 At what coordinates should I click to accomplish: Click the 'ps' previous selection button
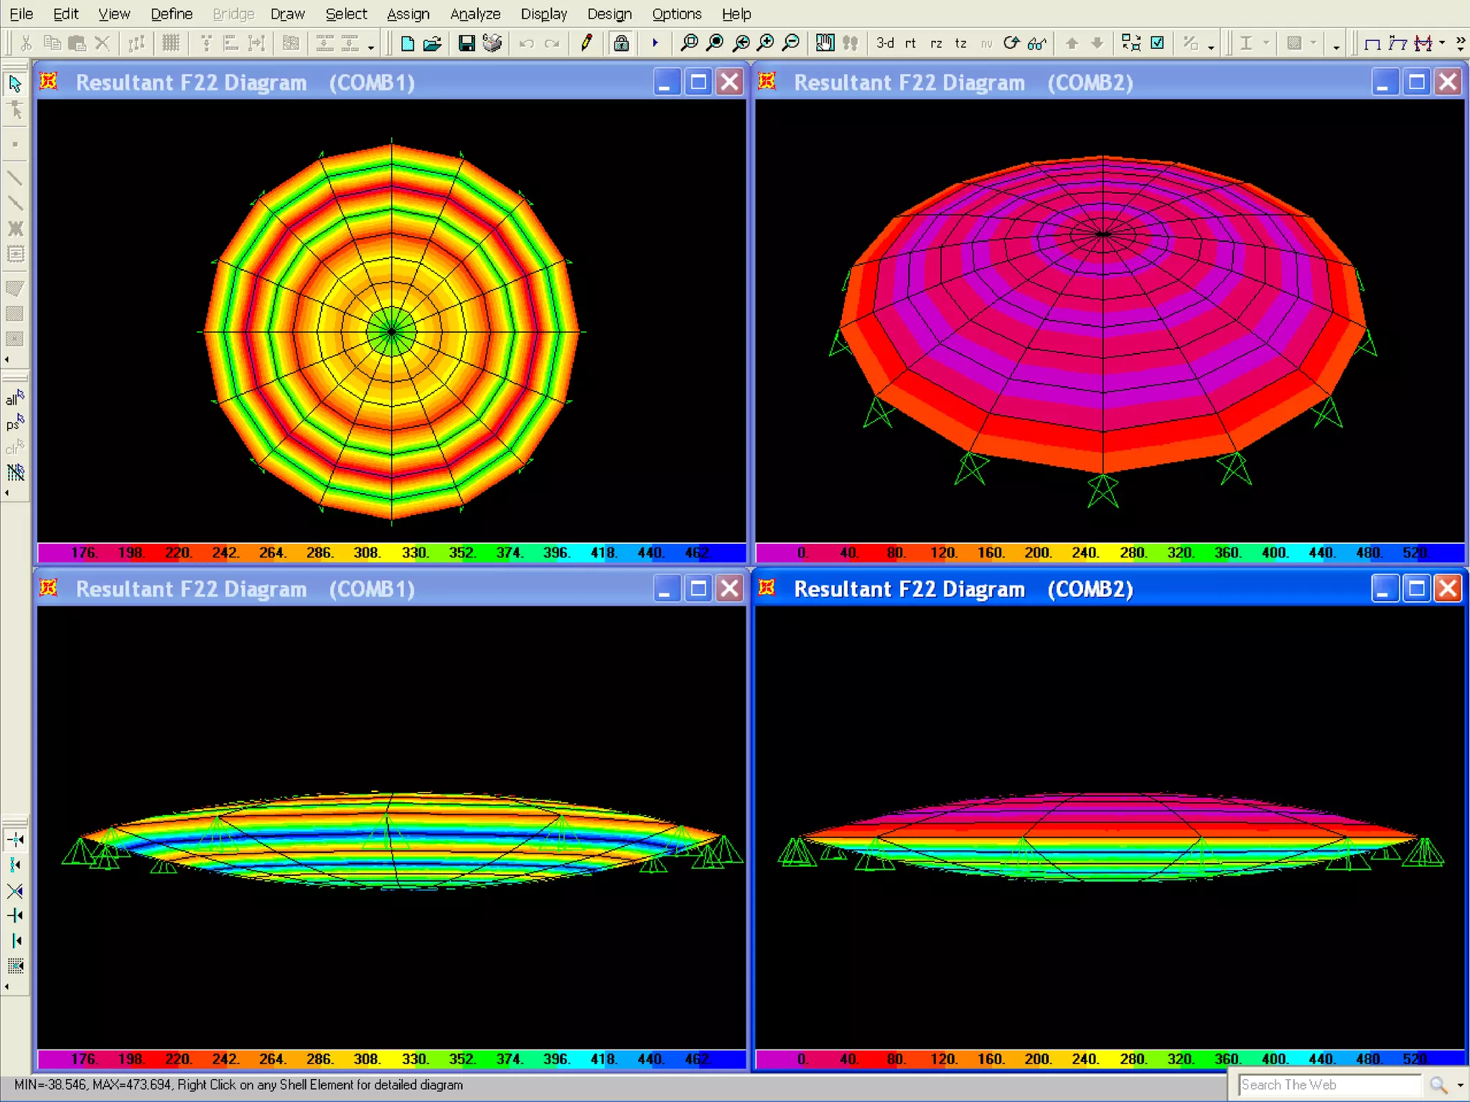coord(14,423)
